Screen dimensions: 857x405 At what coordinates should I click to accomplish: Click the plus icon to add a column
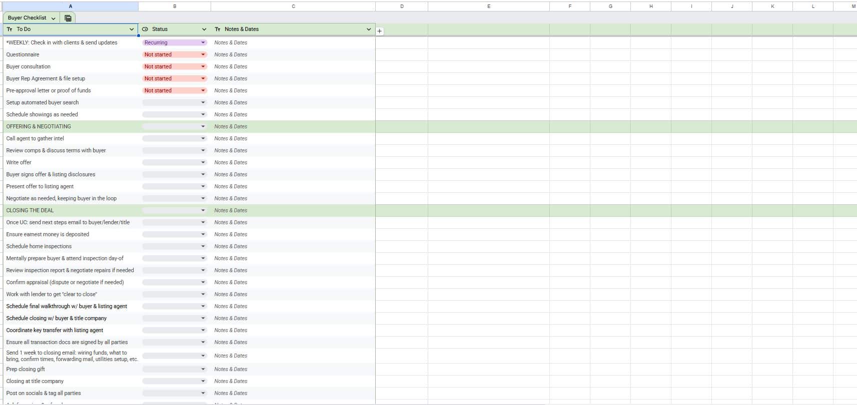[x=380, y=31]
